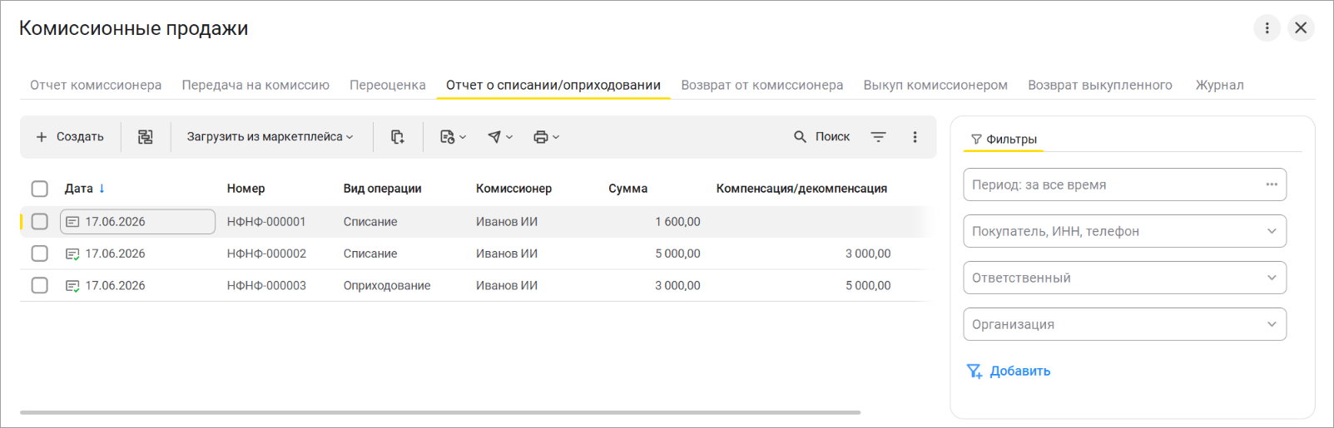The height and width of the screenshot is (428, 1334).
Task: Click the Ответственный filter field
Action: tap(1124, 278)
